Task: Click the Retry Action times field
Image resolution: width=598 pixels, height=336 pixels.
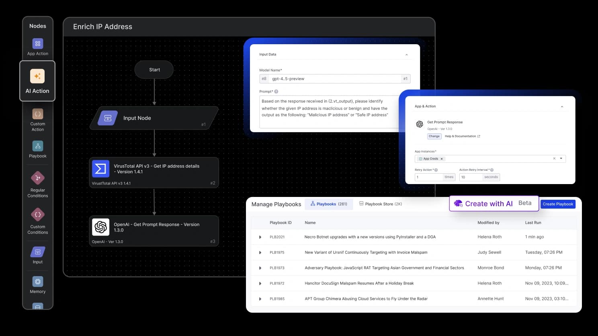Action: tap(435, 177)
